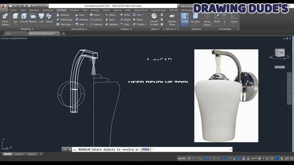Expand the Solid Editing panel
This screenshot has height=165, width=294.
pyautogui.click(x=79, y=29)
